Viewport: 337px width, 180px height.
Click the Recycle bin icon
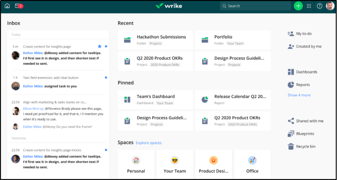pyautogui.click(x=291, y=147)
